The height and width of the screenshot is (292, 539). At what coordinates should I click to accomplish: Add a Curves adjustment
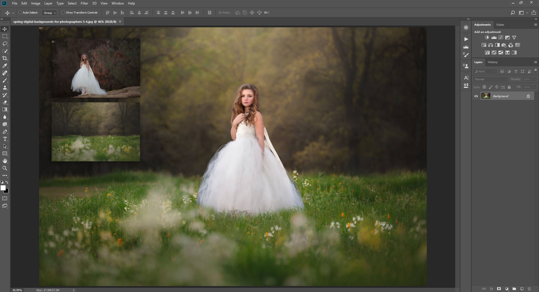[x=500, y=37]
